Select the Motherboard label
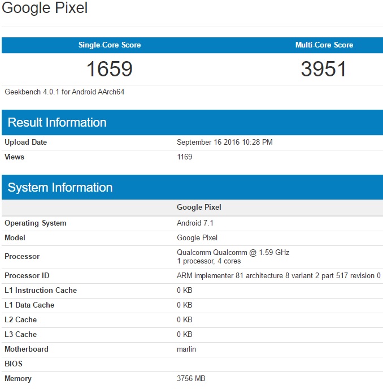 pos(27,349)
